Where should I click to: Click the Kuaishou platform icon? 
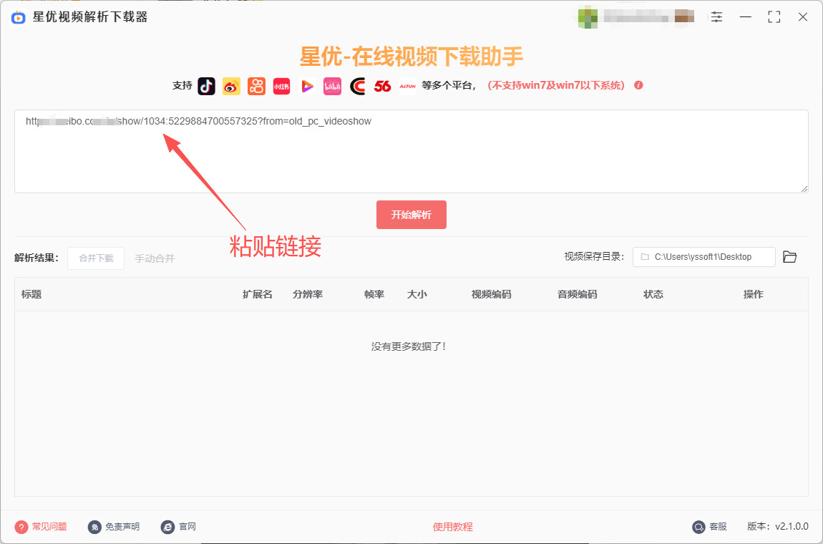pos(257,86)
